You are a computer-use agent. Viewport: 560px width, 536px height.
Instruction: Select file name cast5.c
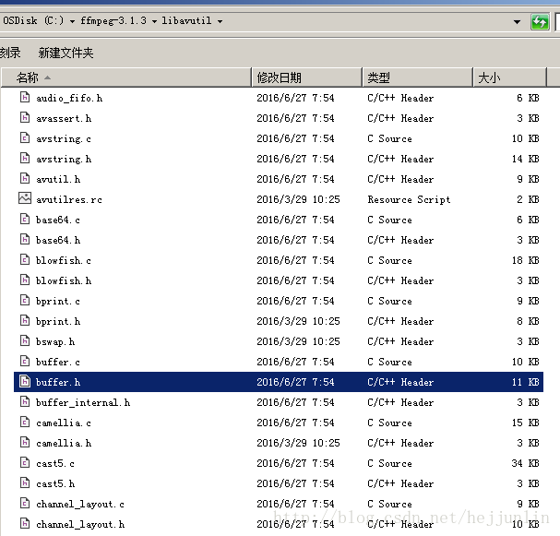click(x=55, y=463)
